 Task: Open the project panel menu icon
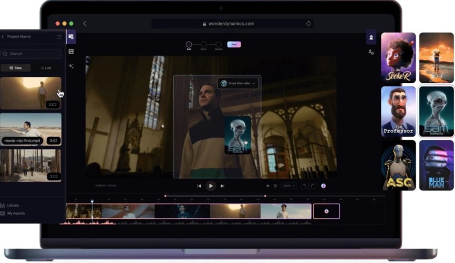tap(58, 37)
